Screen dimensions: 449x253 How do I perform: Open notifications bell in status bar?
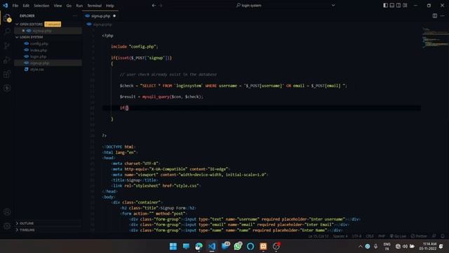click(443, 236)
